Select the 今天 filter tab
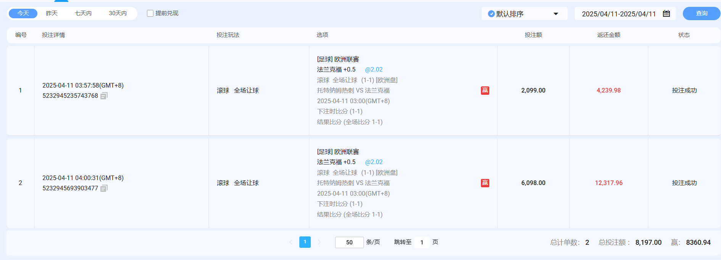The image size is (721, 260). click(x=23, y=13)
